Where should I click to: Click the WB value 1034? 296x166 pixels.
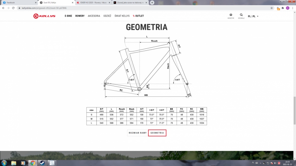click(202, 123)
